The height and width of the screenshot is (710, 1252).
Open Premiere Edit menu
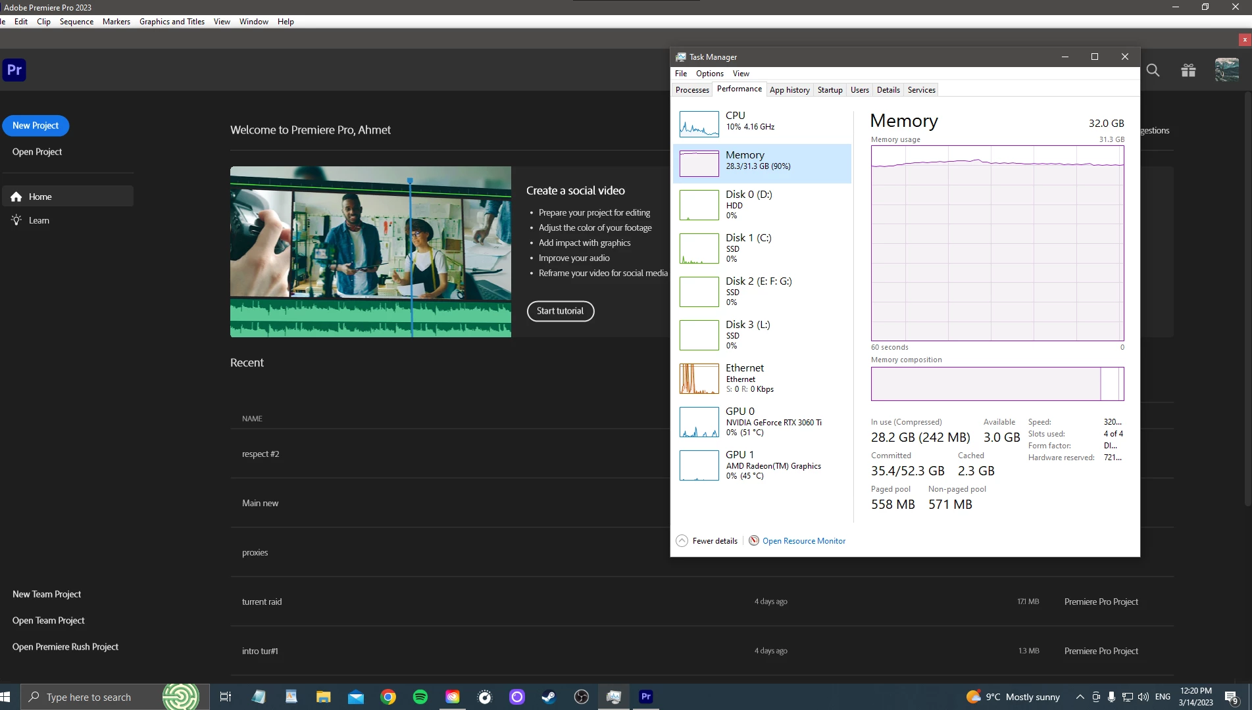(21, 22)
